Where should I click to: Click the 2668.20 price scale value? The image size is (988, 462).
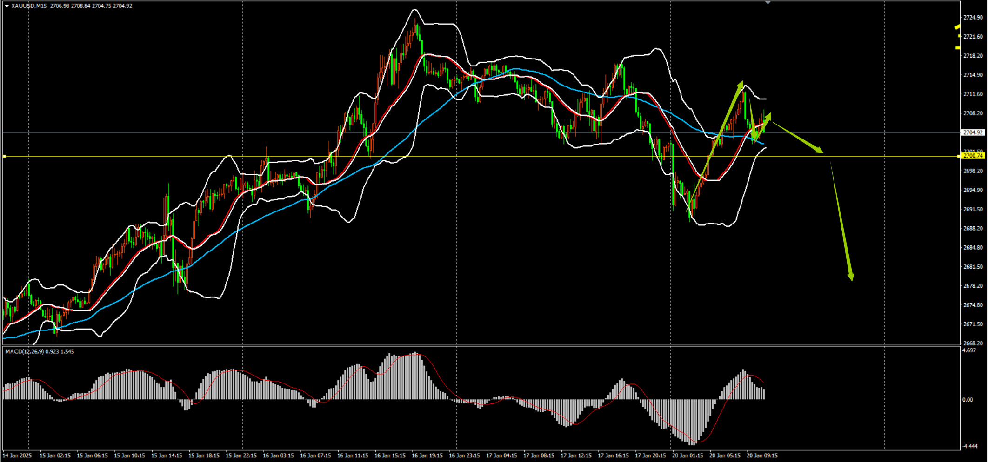(973, 343)
